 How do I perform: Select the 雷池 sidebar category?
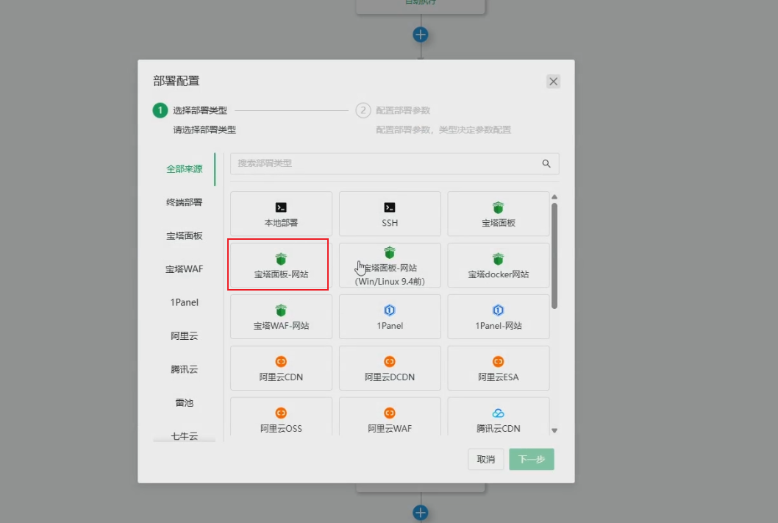pos(184,402)
